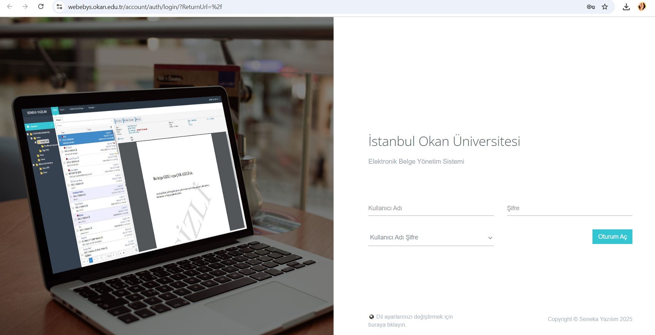Click the Copyright Seneka Yazılım 2025 text
The width and height of the screenshot is (655, 335).
coord(590,319)
